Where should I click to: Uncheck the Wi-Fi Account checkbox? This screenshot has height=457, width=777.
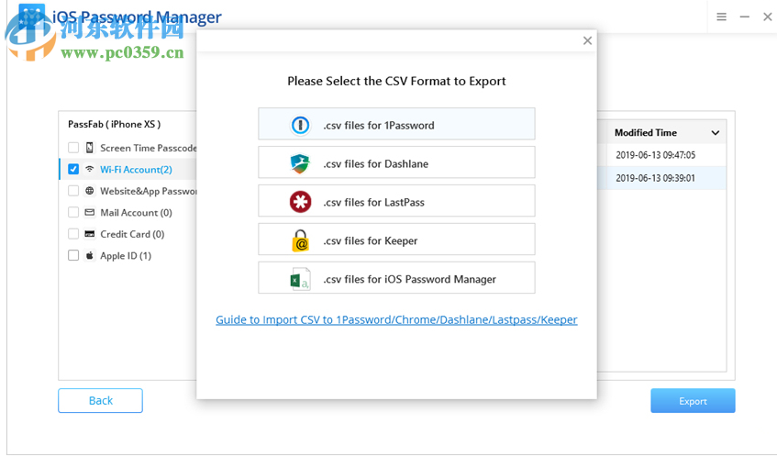coord(73,169)
